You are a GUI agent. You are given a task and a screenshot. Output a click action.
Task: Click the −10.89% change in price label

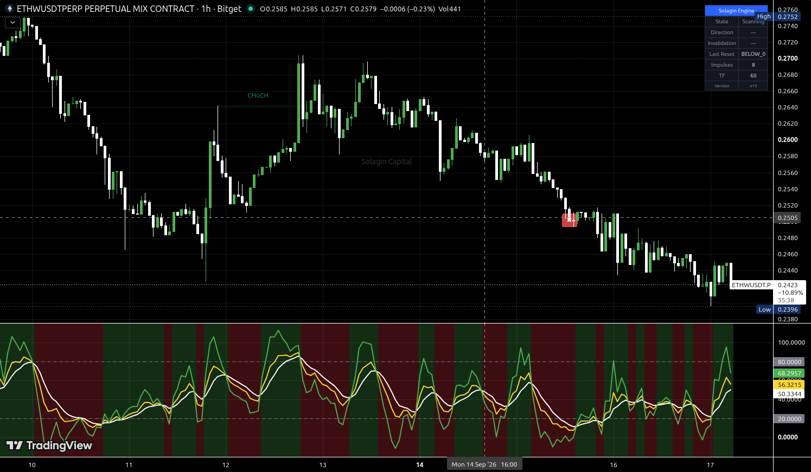[790, 293]
